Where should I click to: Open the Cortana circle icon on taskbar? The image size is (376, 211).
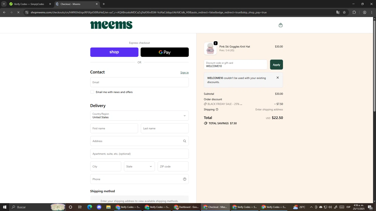click(x=70, y=207)
